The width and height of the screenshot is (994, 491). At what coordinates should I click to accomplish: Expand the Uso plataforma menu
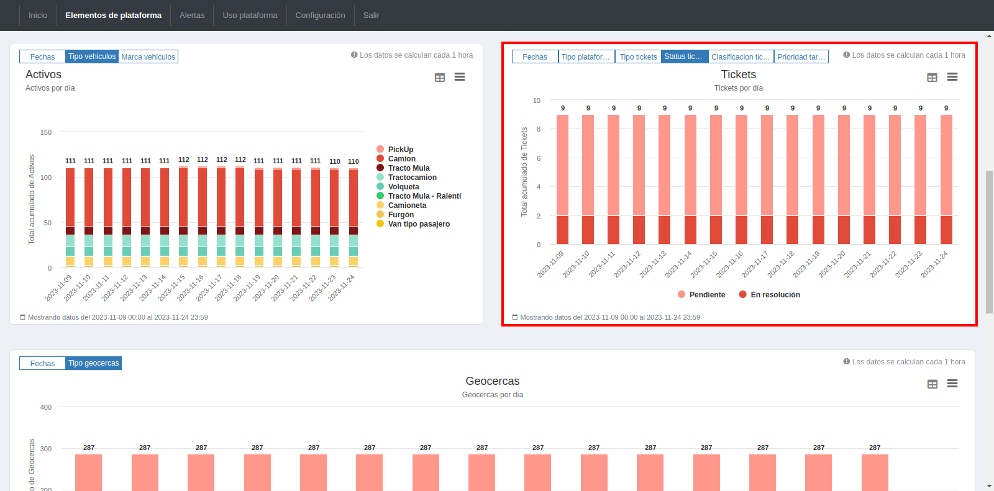pos(250,16)
